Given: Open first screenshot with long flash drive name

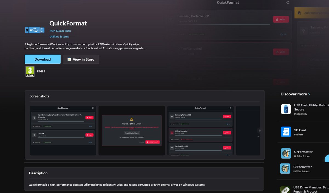Looking at the screenshot, I should coord(63,131).
